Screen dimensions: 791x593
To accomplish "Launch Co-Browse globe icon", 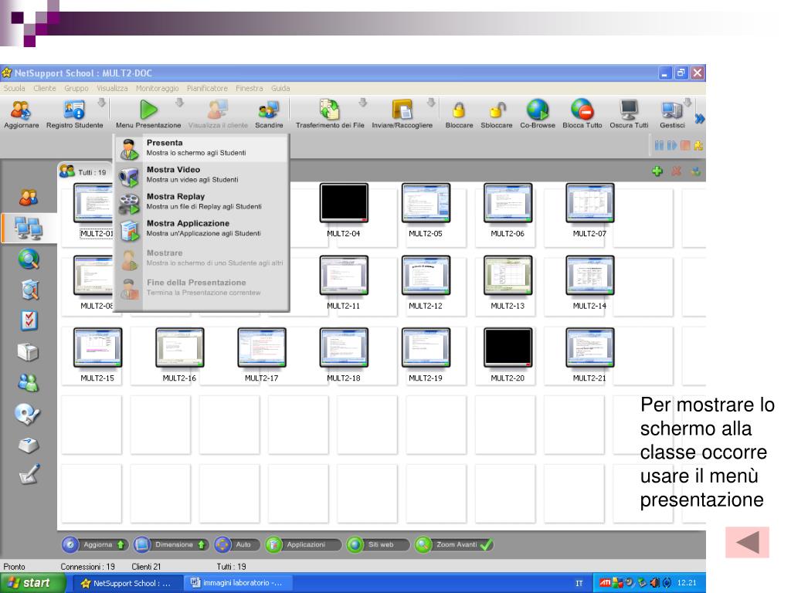I will pyautogui.click(x=538, y=110).
